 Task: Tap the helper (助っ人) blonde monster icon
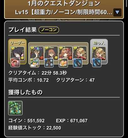point(99,54)
